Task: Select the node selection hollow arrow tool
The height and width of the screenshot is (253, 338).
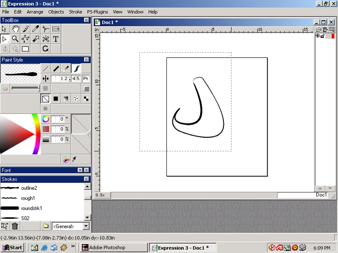Action: 5,39
